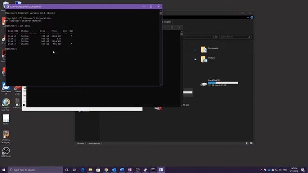Click the Disk 2 row in DiskPart
This screenshot has height=173, width=308.
34,41
